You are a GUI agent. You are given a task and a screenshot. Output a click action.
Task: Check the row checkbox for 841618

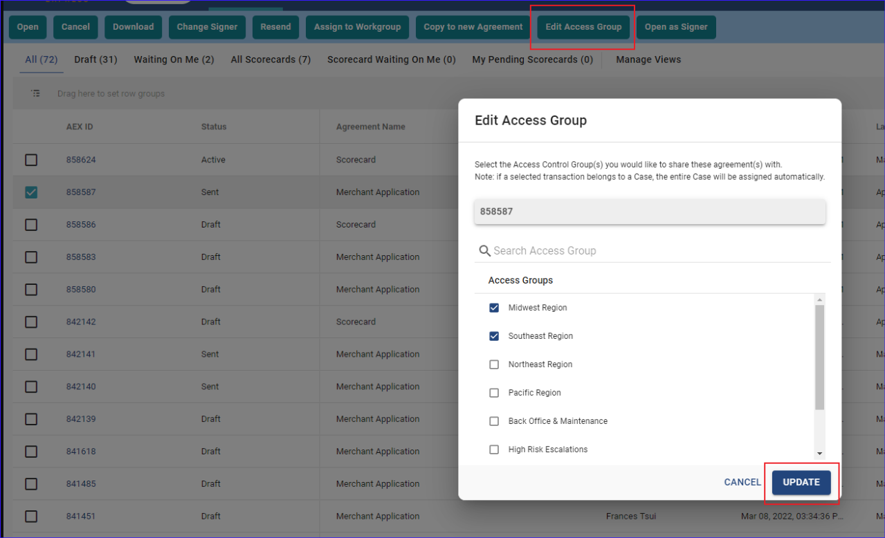click(31, 452)
